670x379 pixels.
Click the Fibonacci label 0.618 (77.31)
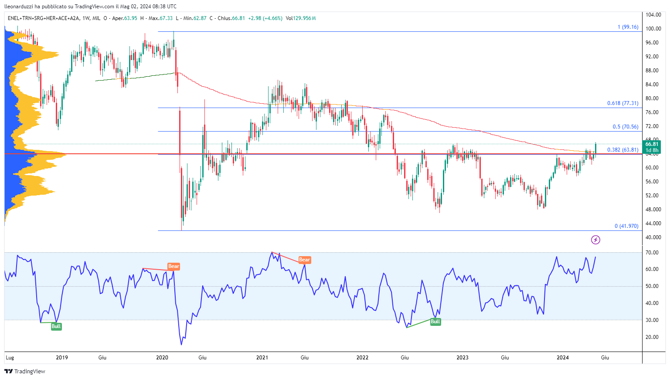622,103
